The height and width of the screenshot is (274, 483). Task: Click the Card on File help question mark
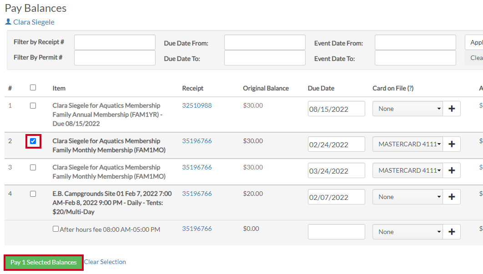[x=410, y=88]
